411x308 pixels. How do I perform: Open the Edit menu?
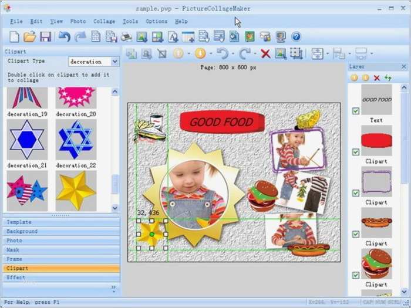[36, 22]
